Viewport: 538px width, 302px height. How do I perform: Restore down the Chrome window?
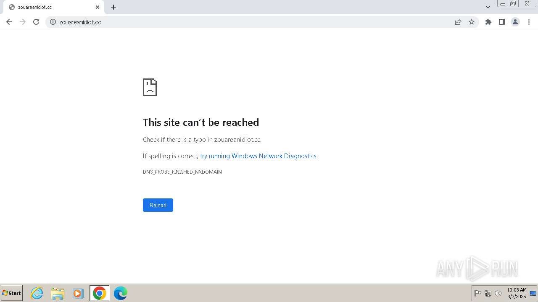(x=513, y=4)
